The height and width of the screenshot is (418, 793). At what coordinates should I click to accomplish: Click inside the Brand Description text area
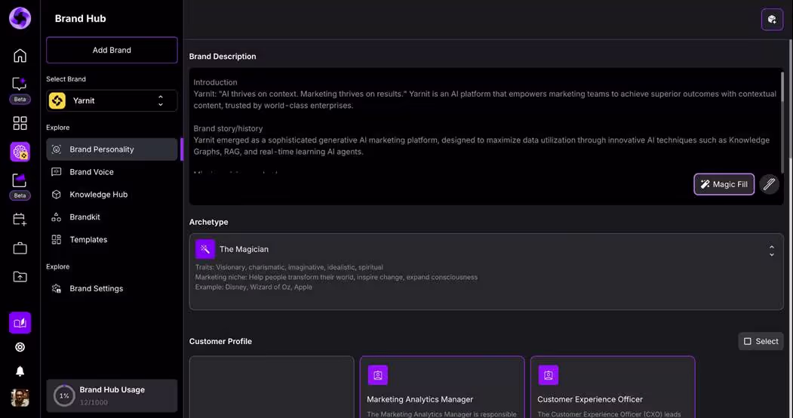pos(486,137)
